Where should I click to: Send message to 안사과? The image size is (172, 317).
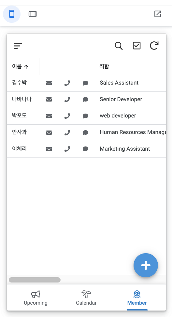coord(85,132)
